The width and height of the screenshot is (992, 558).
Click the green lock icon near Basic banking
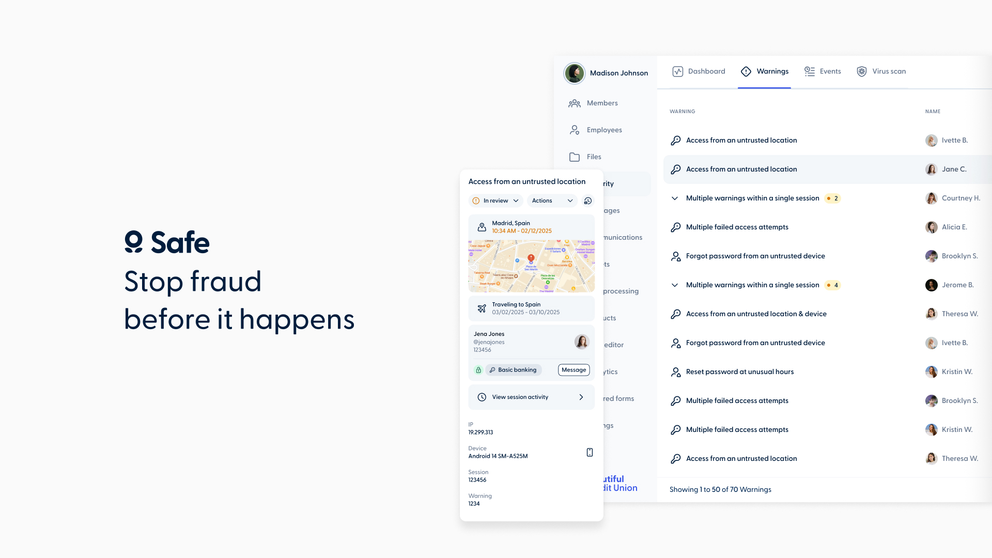click(x=478, y=370)
